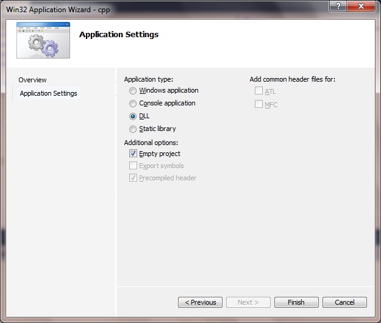Click the 'Application type:' label
Image resolution: width=381 pixels, height=323 pixels.
pos(149,79)
